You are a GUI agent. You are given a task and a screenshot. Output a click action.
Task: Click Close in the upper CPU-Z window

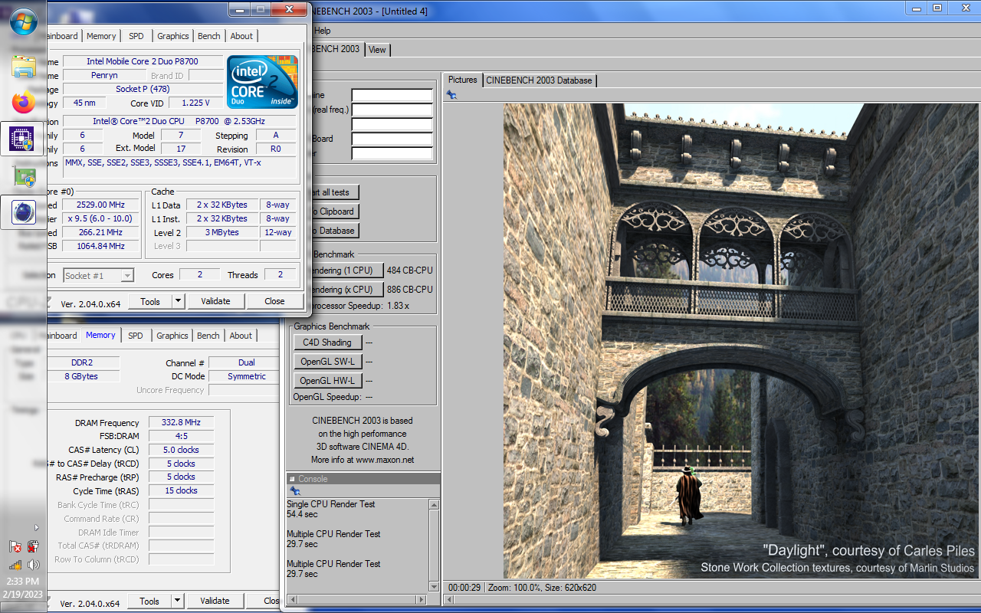[274, 301]
